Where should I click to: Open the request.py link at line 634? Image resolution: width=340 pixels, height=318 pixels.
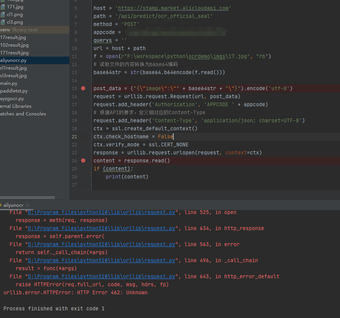coord(102,228)
